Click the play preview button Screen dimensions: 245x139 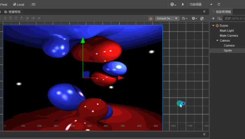click(183, 4)
